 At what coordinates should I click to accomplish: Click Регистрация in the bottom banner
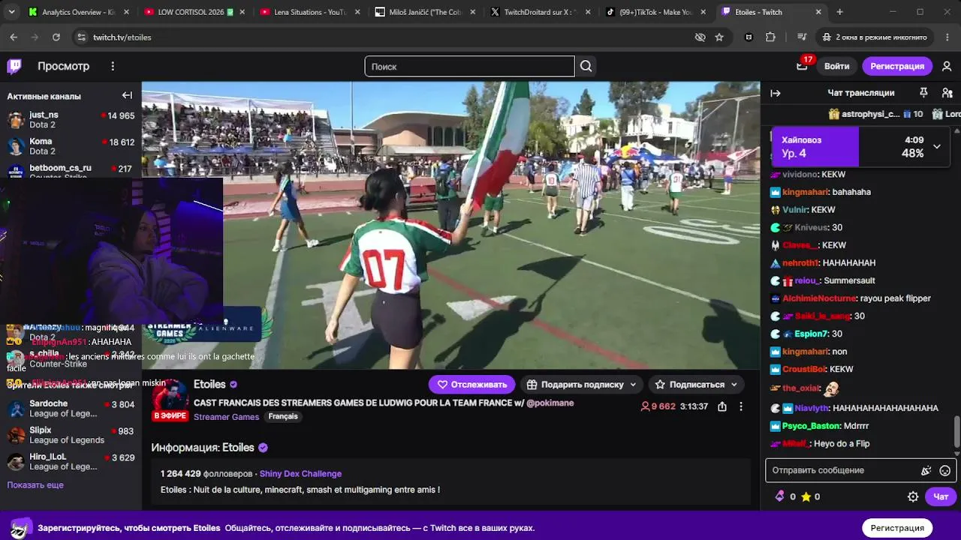coord(897,528)
